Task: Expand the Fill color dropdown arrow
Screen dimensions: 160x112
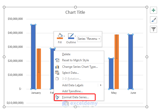Action: 64,36
